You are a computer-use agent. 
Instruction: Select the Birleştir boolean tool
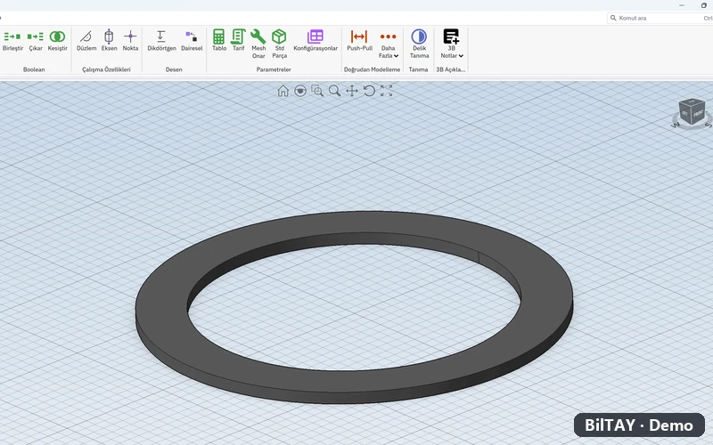tap(12, 40)
